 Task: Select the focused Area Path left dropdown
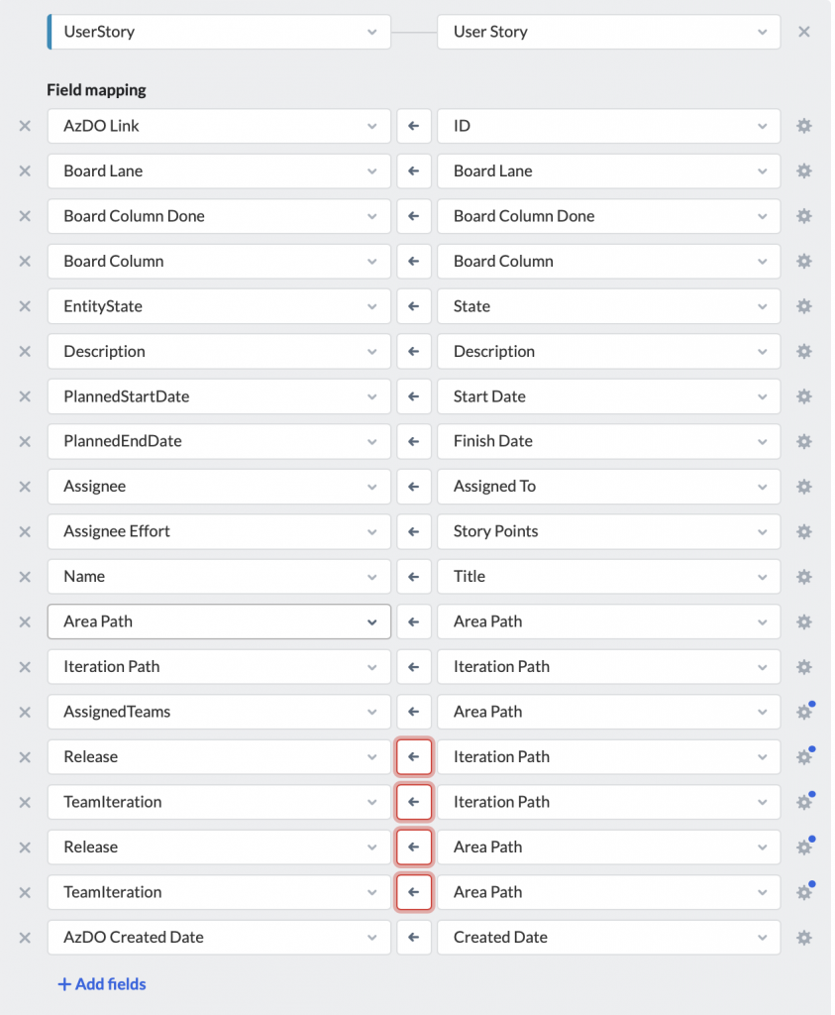click(219, 621)
